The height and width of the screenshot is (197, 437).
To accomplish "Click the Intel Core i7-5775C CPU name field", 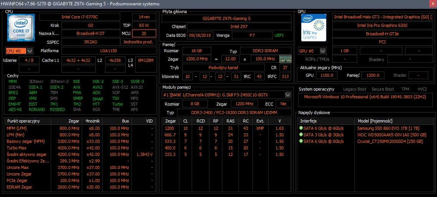I will pos(80,17).
